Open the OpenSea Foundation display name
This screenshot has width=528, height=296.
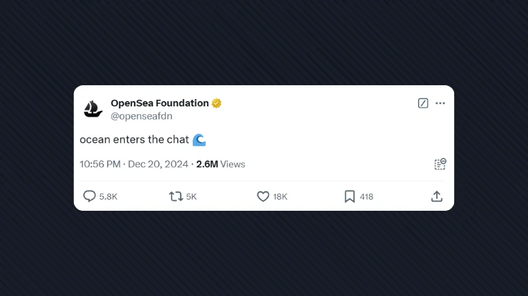(x=160, y=103)
